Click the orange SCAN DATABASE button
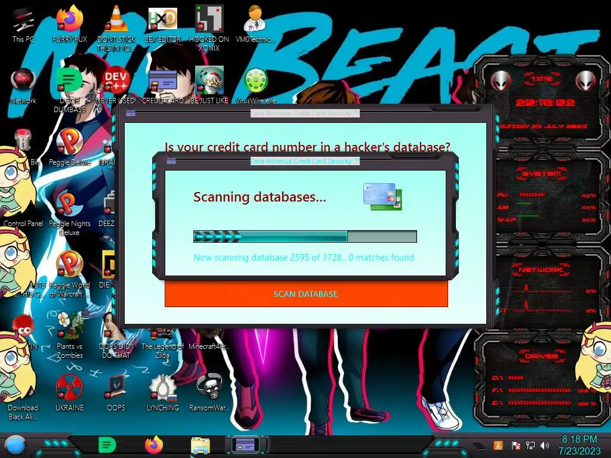 306,294
